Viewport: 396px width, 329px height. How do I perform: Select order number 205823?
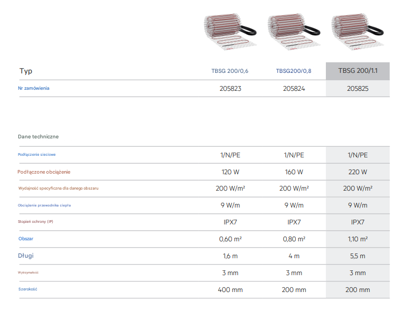pos(230,89)
